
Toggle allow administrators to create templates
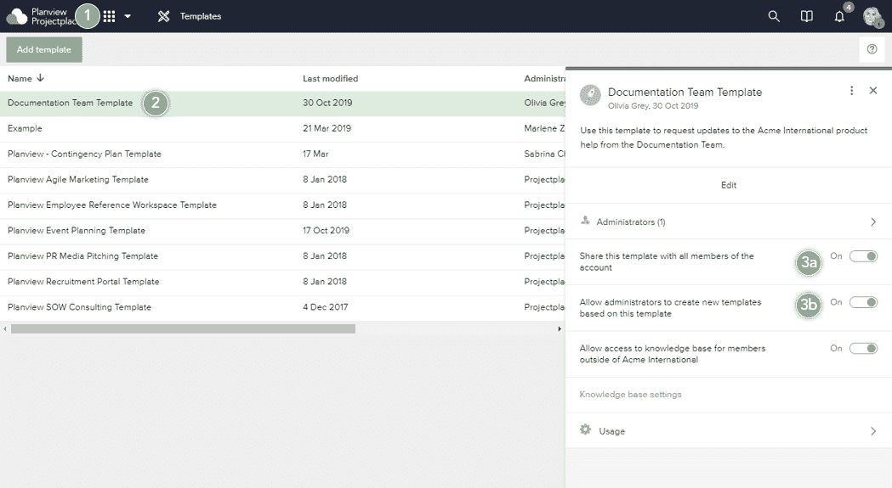pos(864,302)
